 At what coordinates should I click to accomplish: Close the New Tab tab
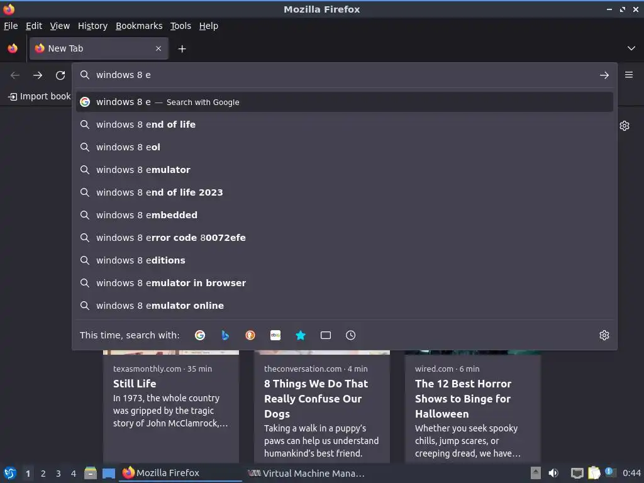click(158, 48)
